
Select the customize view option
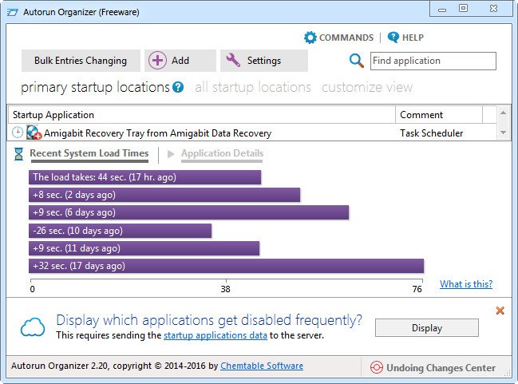pyautogui.click(x=367, y=87)
